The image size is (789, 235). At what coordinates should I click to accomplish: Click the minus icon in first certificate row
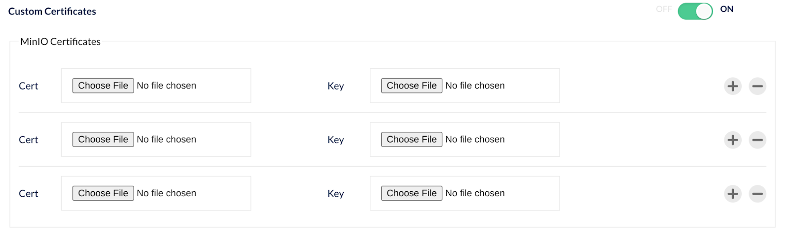pos(757,86)
